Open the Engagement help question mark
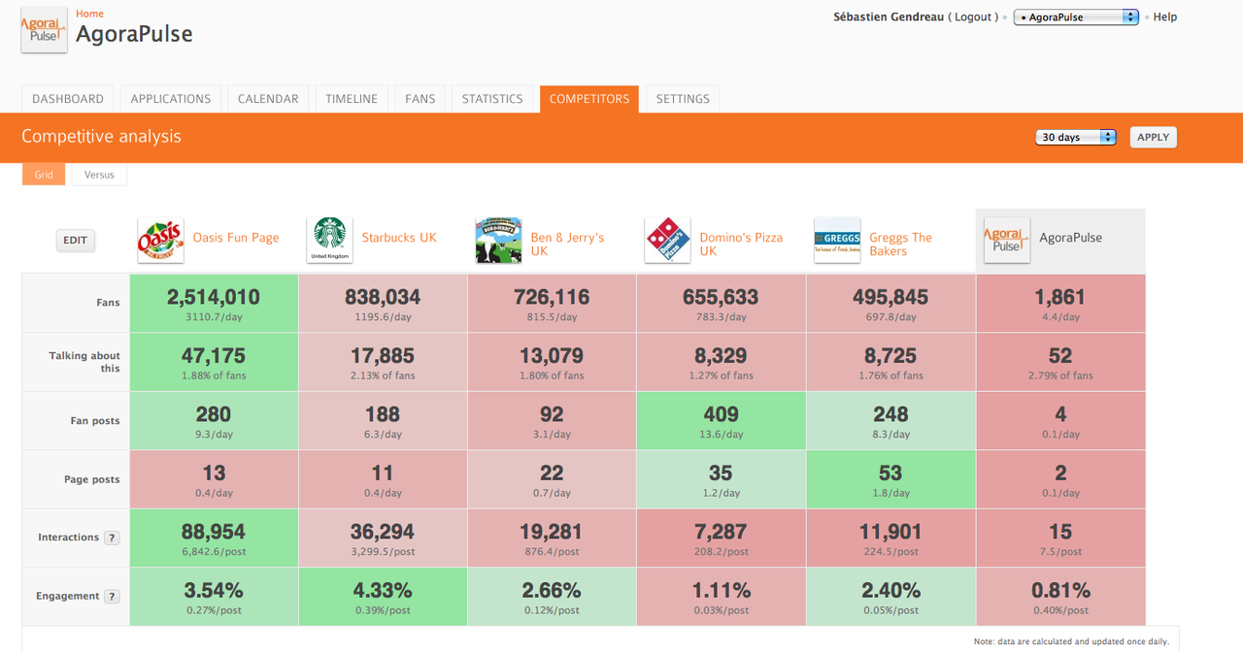The image size is (1243, 652). click(112, 597)
